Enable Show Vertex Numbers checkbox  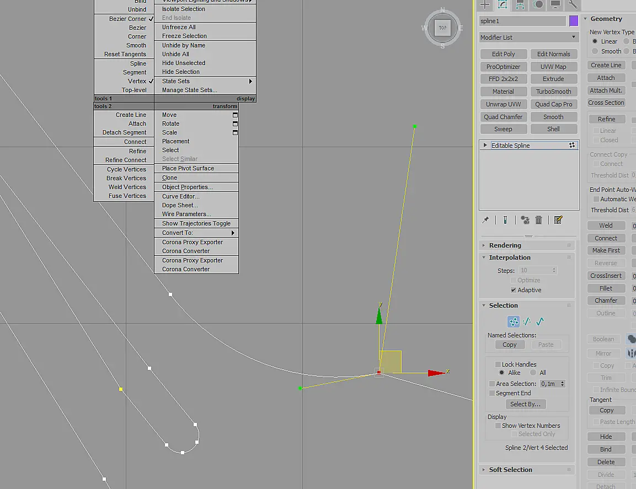498,426
